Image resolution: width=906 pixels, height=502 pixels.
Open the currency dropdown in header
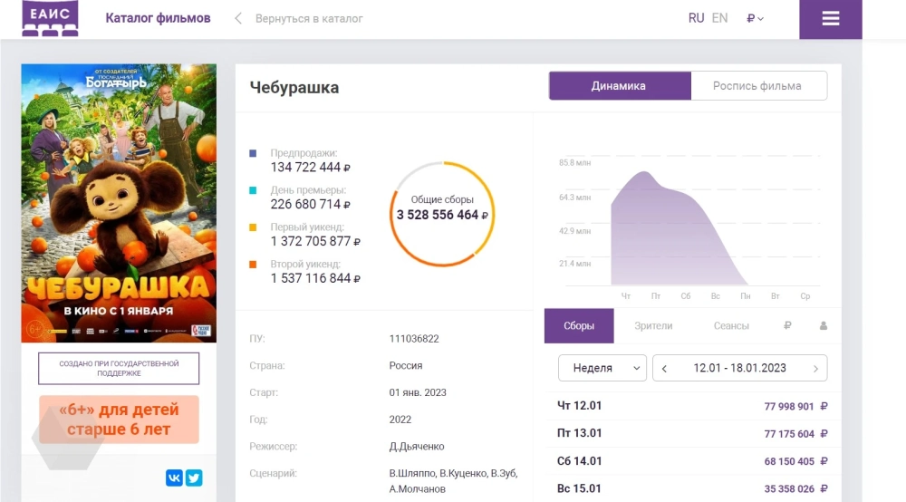(755, 18)
